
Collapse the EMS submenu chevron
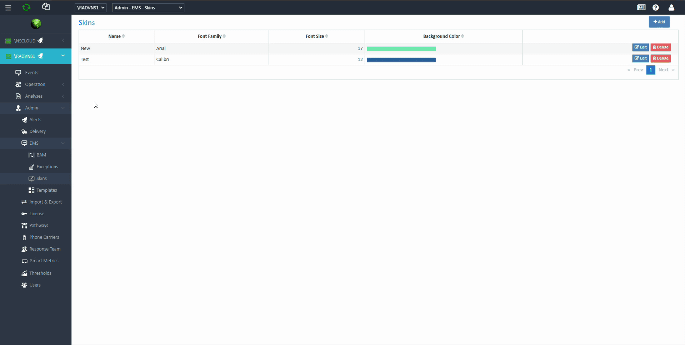pos(63,143)
